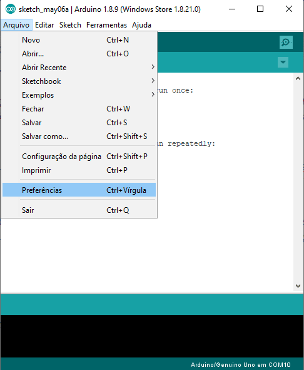
Task: Select Fechar menu entry
Action: point(79,109)
